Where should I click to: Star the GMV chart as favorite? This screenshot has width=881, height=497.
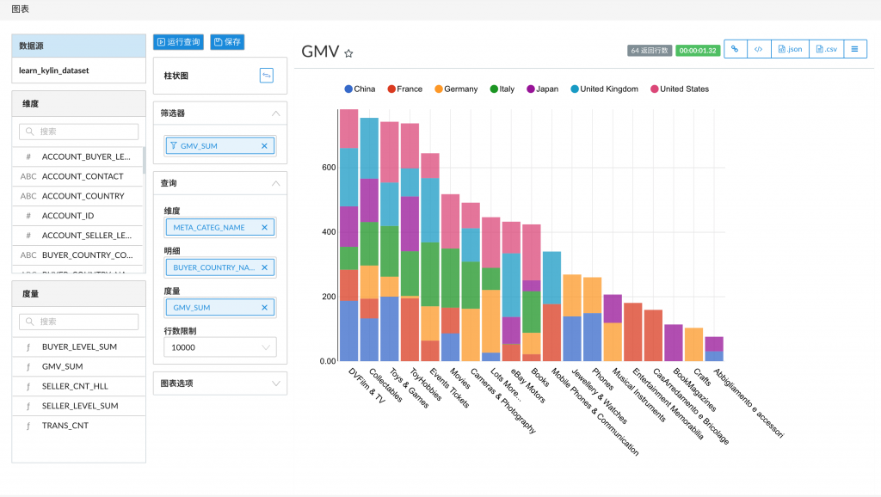coord(348,53)
